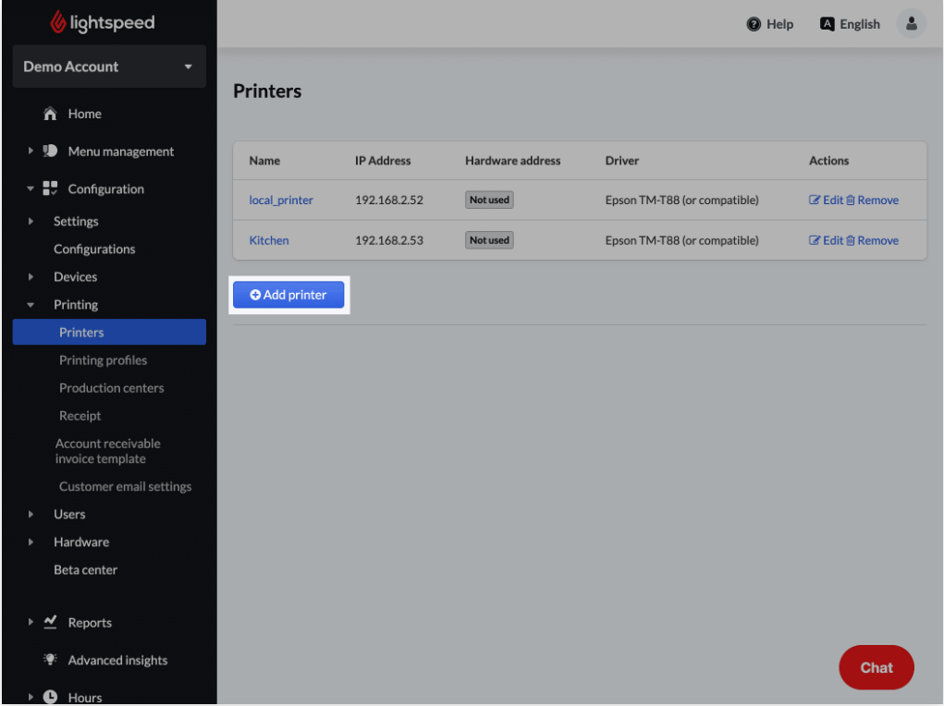Go to Production centers page
This screenshot has height=706, width=944.
coord(111,388)
